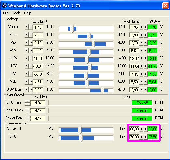Click the CPU temperature status value 27,50
This screenshot has width=170, height=160.
152,137
